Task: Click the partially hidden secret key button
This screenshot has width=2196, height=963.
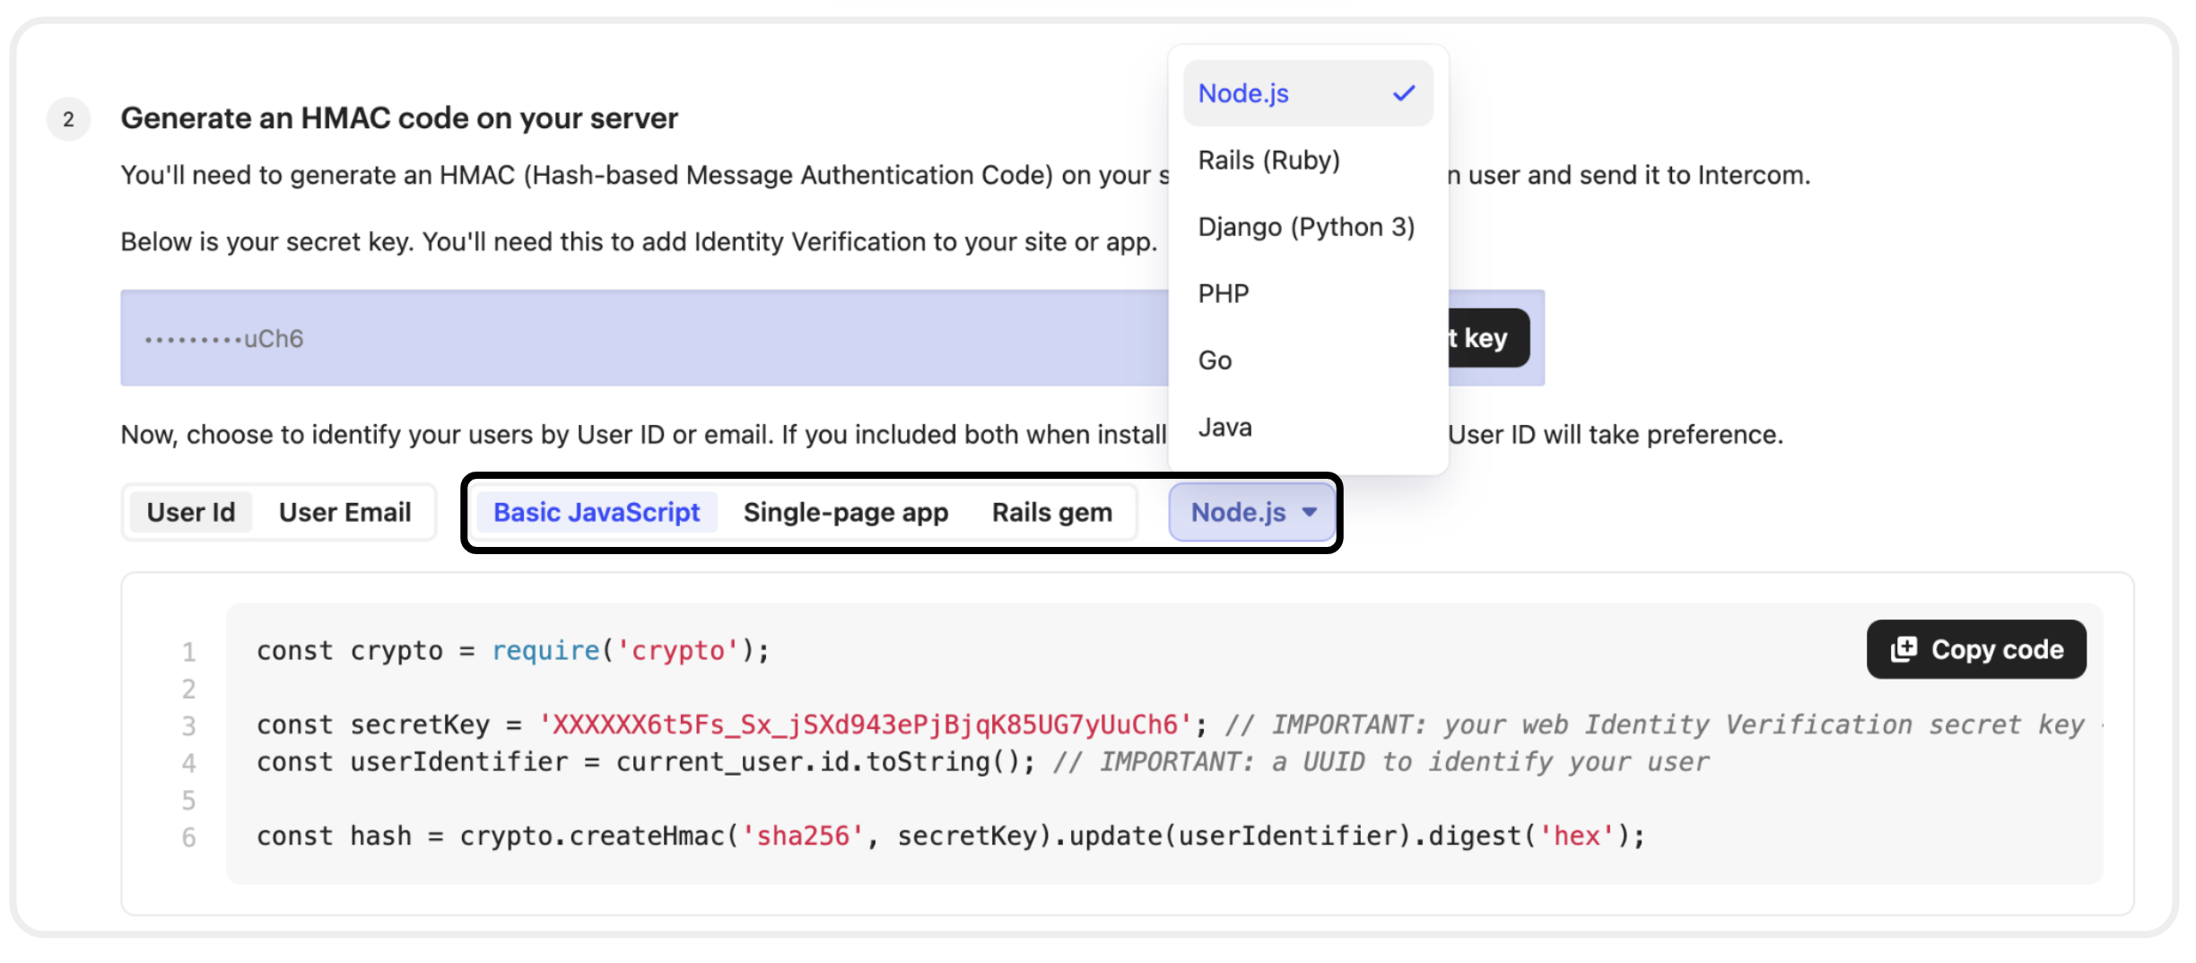Action: (1487, 338)
